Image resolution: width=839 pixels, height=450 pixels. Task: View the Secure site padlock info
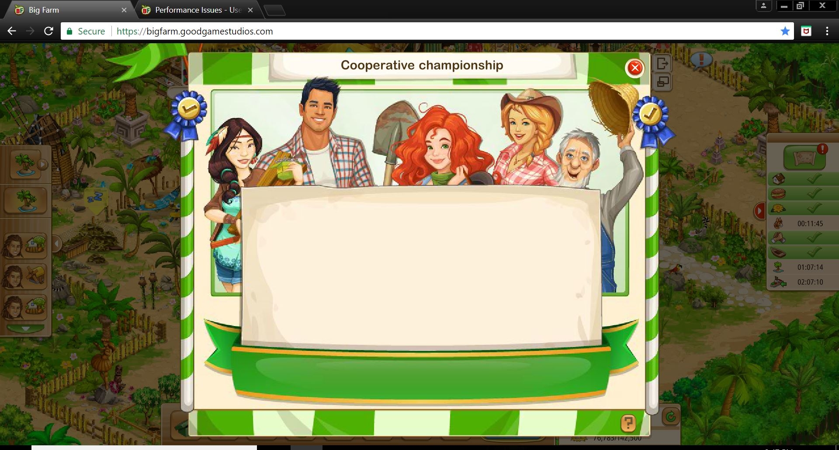tap(86, 31)
